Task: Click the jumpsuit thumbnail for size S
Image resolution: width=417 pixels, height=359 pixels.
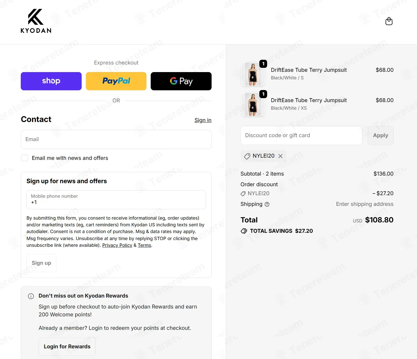Action: (253, 74)
